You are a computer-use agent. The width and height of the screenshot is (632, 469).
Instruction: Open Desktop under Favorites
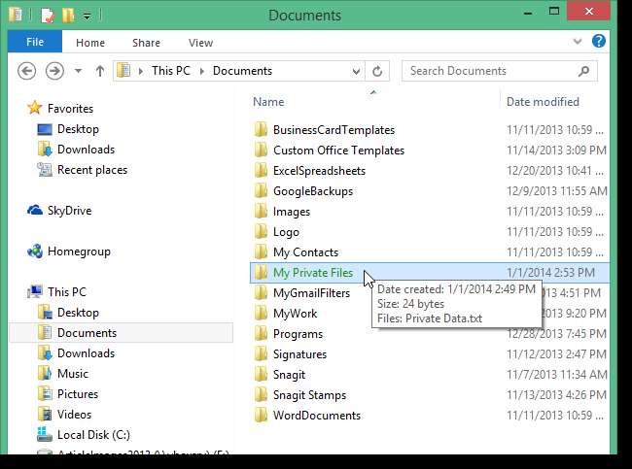78,129
